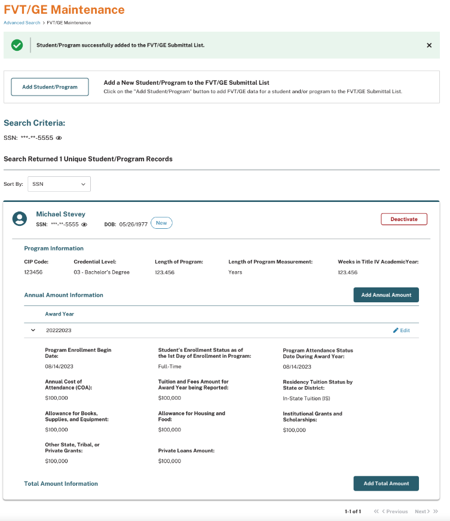This screenshot has height=521, width=450.
Task: Reveal SSN in Search Criteria
Action: 59,138
